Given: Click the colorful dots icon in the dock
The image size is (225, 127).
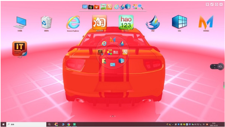Looking at the screenshot, I should click(x=134, y=7).
